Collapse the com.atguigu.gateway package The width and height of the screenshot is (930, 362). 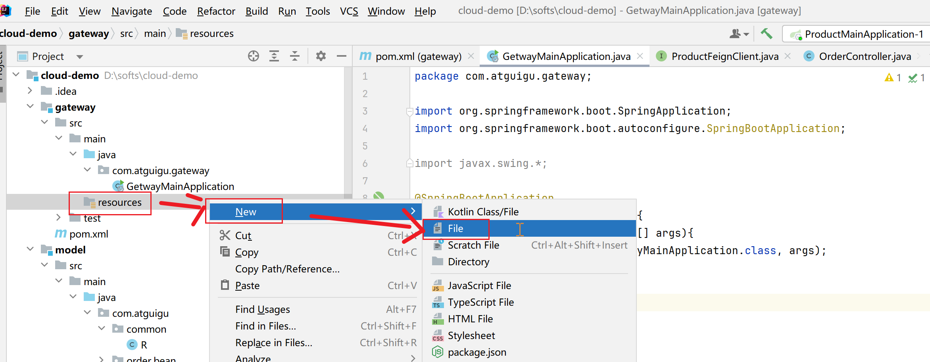87,170
